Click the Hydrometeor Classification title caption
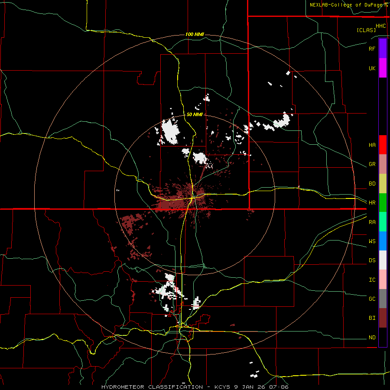The image size is (390, 390). click(x=152, y=387)
